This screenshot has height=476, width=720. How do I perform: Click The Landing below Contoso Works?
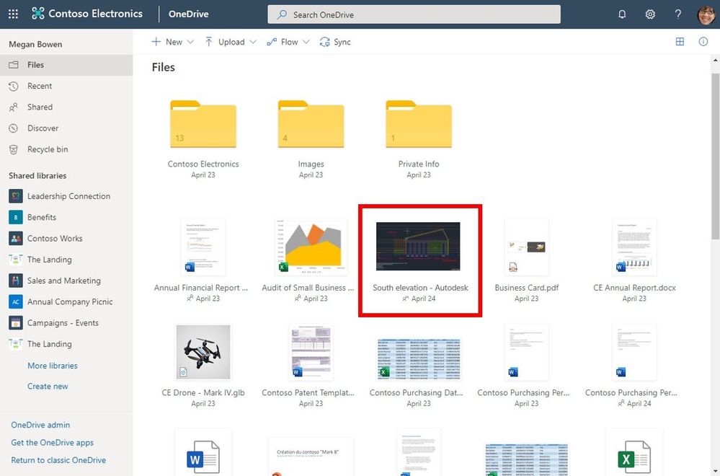49,260
